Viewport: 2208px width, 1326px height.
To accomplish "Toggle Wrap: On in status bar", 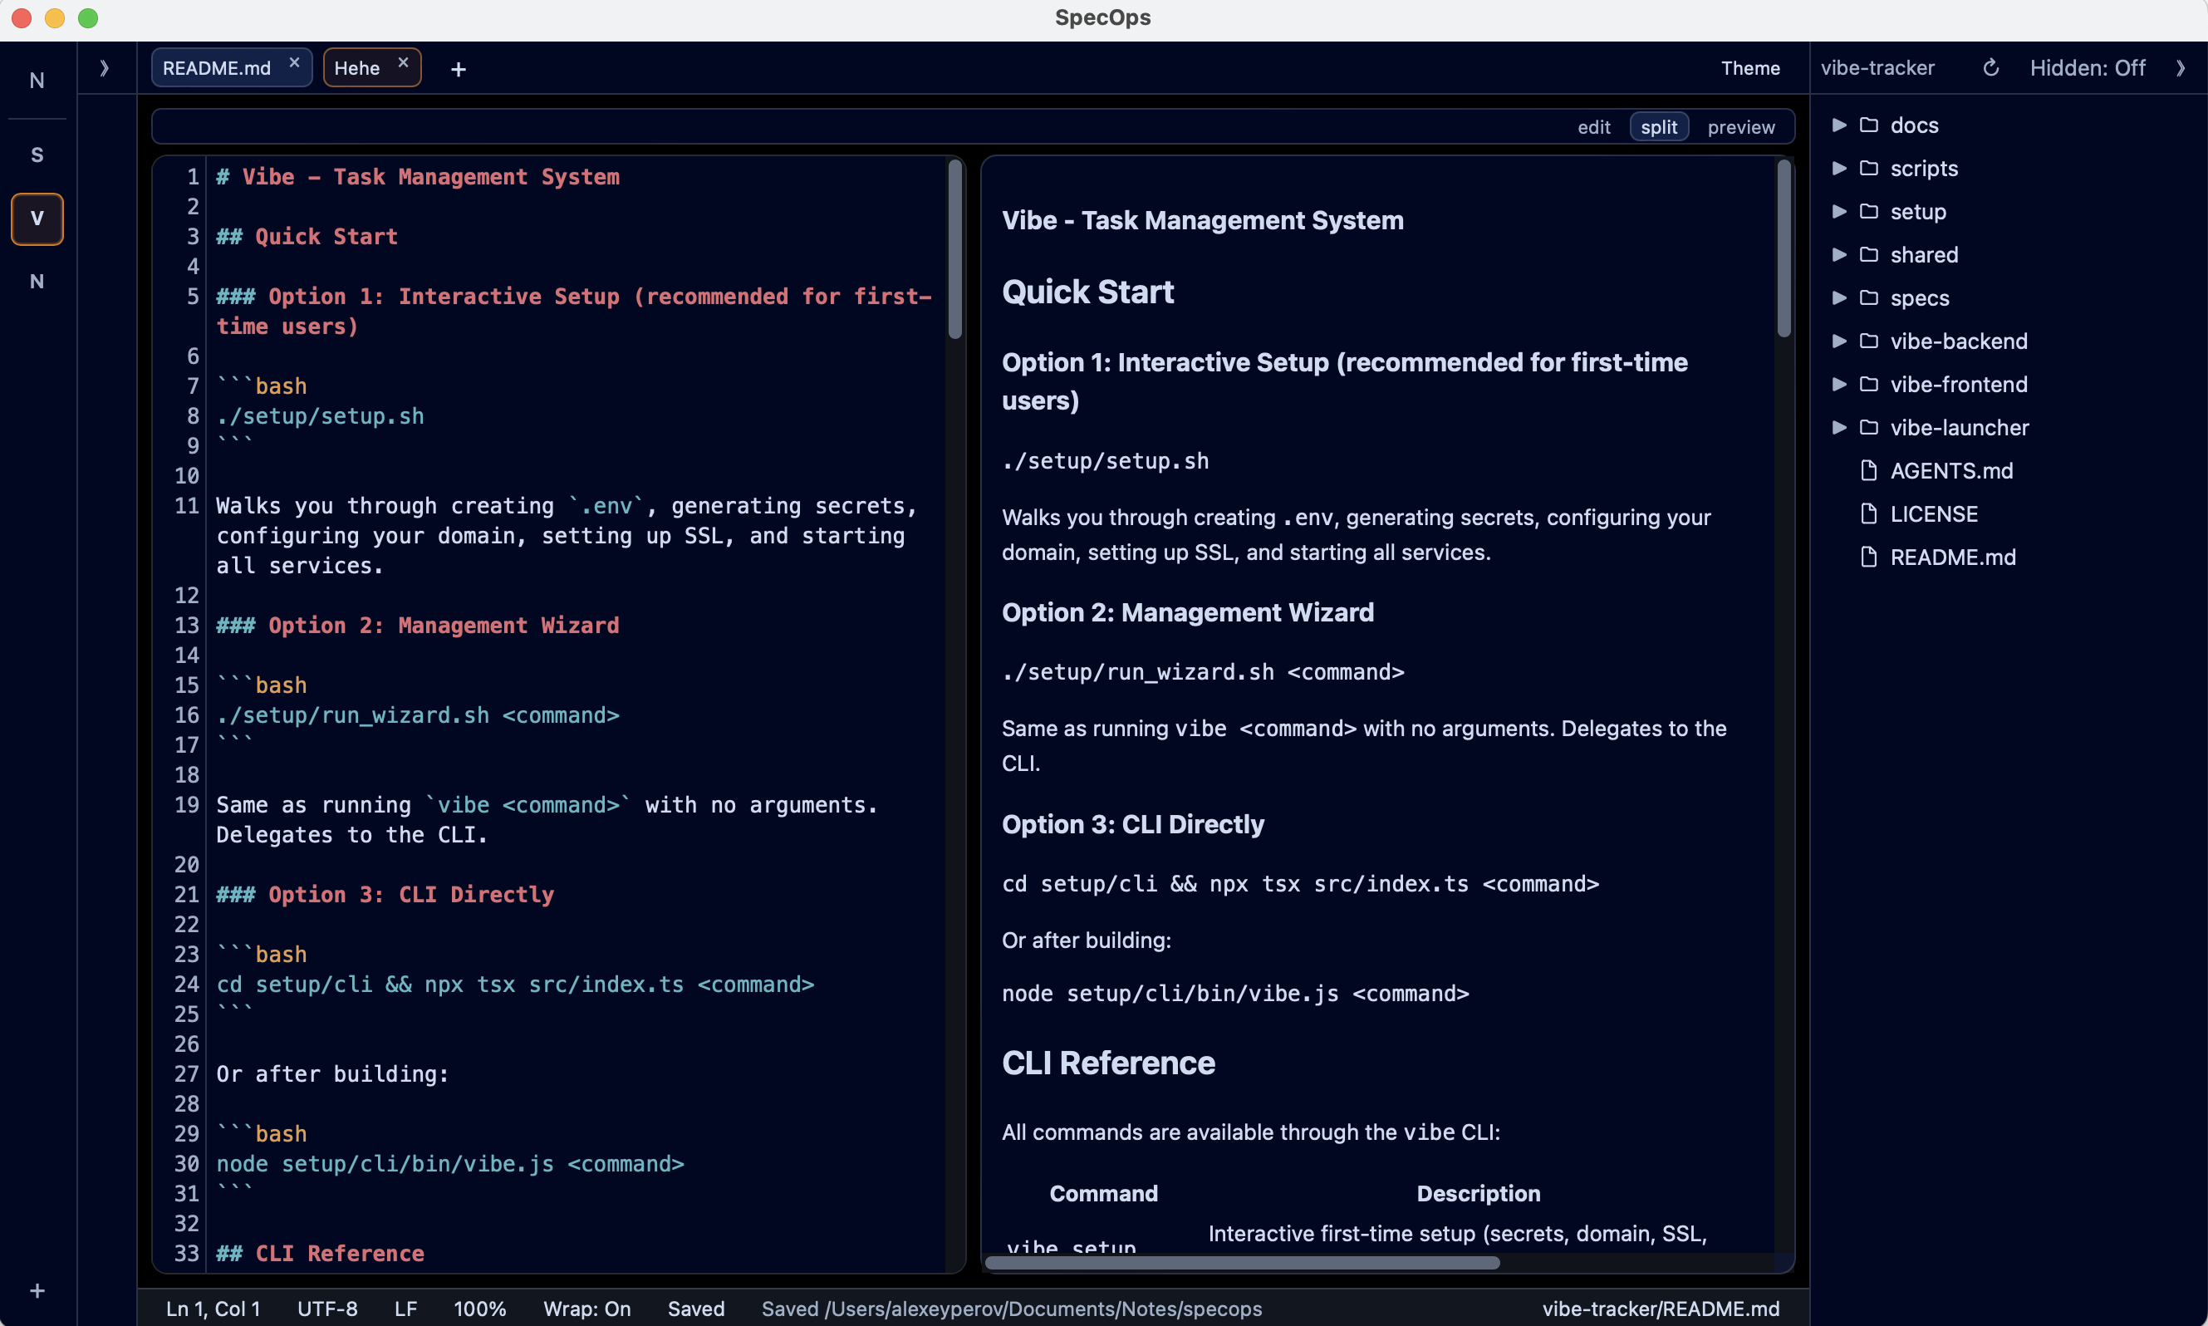I will tap(586, 1308).
